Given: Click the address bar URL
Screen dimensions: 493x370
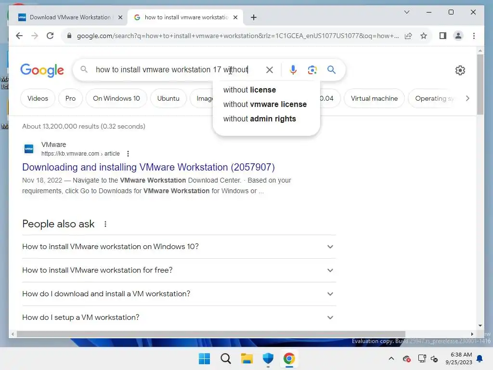Looking at the screenshot, I should [x=238, y=36].
